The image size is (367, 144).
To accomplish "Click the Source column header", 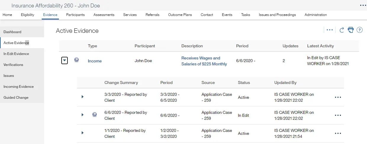I will pyautogui.click(x=208, y=82).
